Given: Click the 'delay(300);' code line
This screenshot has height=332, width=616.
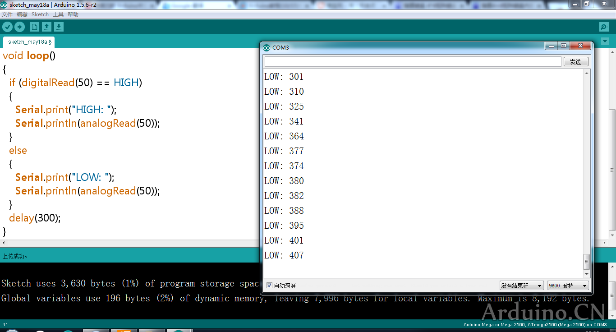Looking at the screenshot, I should pyautogui.click(x=35, y=218).
